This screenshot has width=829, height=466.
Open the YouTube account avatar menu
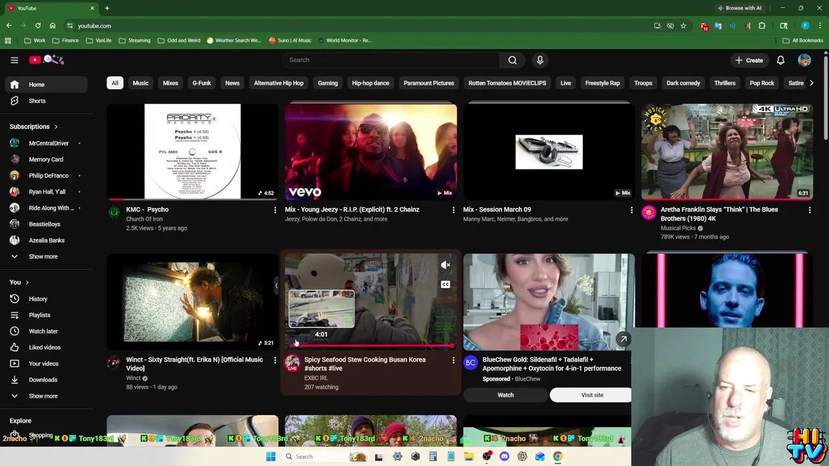pos(804,60)
